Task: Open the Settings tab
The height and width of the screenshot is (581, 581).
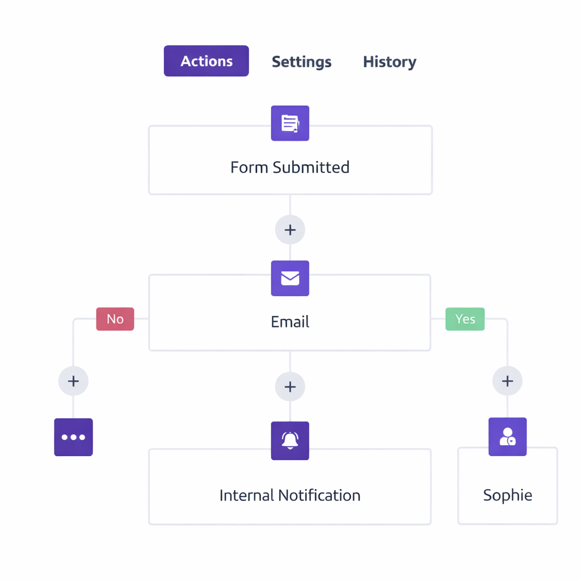Action: click(x=301, y=62)
